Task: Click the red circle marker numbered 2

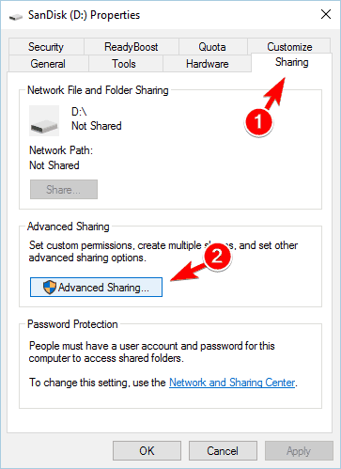Action: pos(217,257)
